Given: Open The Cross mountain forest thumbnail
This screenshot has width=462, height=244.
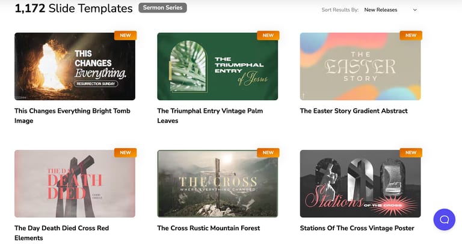Looking at the screenshot, I should [x=217, y=184].
